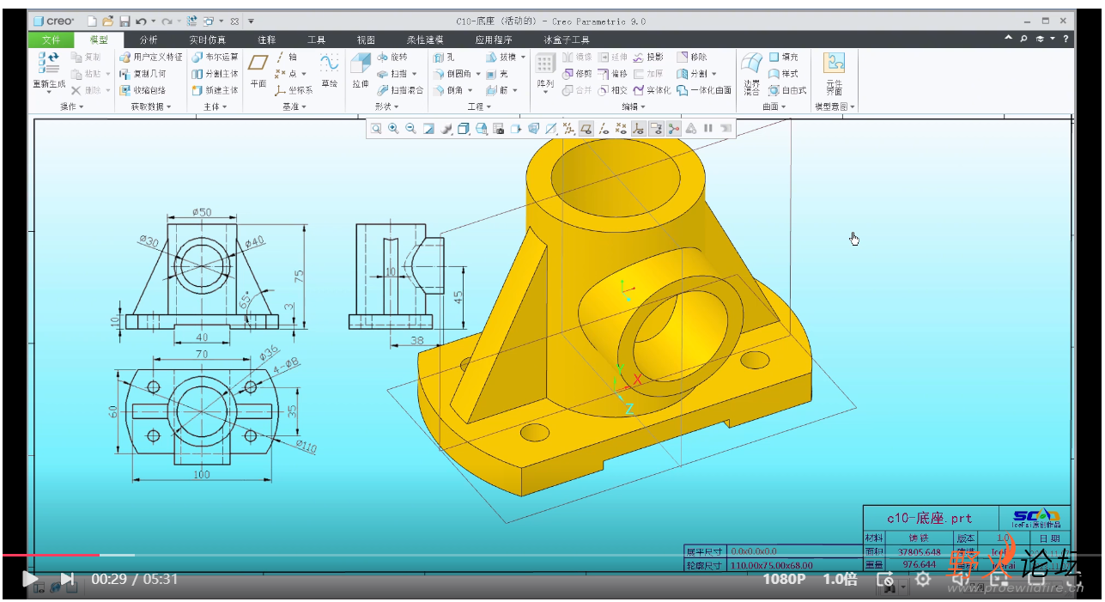Click the Coordinate System (坐标系) tool

(294, 89)
